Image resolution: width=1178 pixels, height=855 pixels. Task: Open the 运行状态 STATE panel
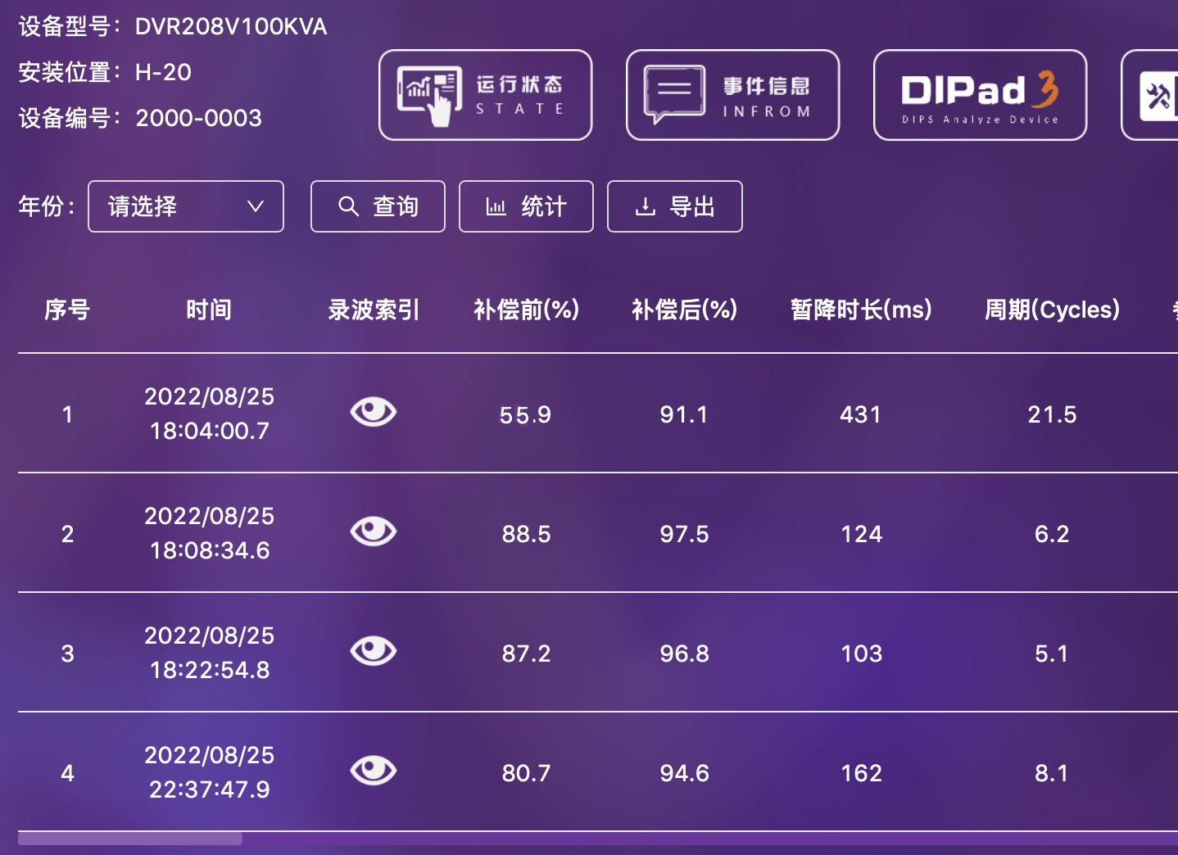point(485,95)
